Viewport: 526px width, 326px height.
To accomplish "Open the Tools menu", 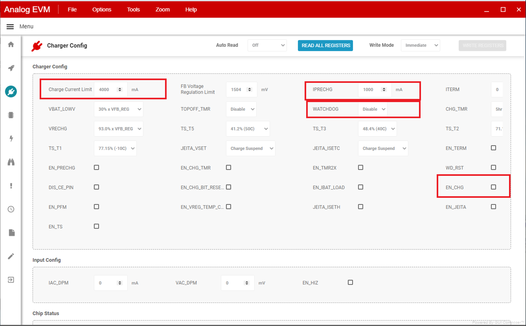I will (133, 9).
